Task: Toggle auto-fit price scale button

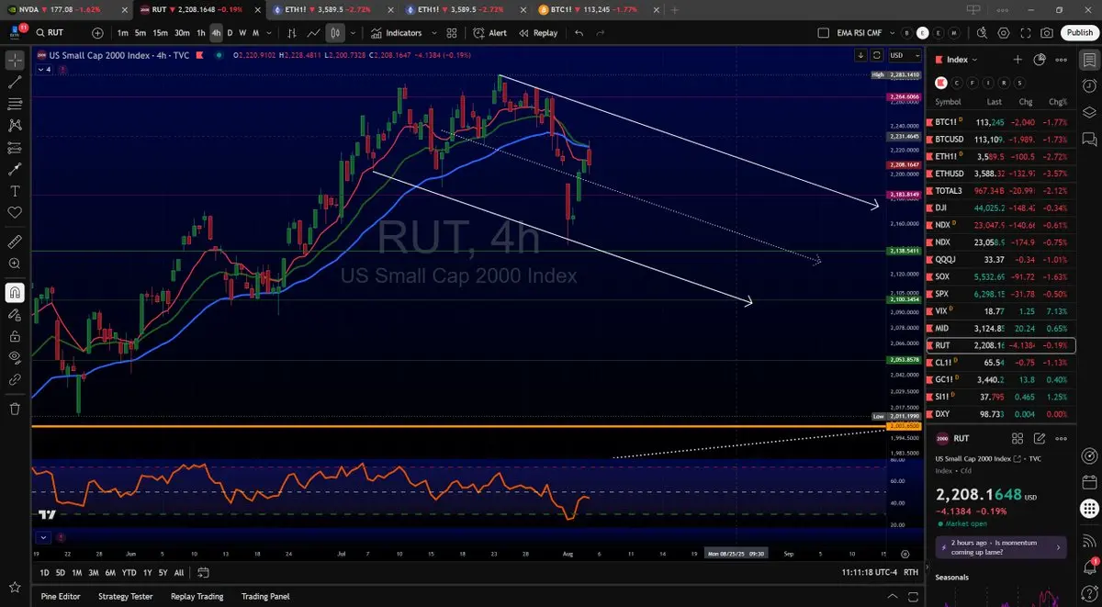Action: coord(877,55)
